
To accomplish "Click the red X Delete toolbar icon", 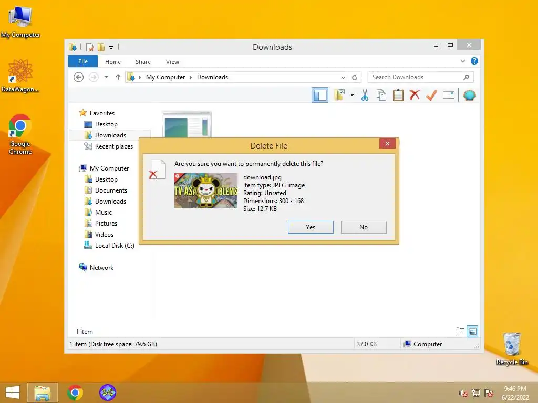I will tap(415, 95).
